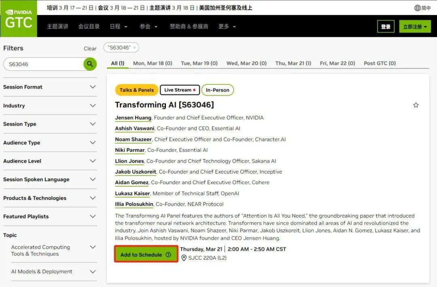Click the SJCC 220A (L2) location text
437x287 pixels.
click(207, 258)
